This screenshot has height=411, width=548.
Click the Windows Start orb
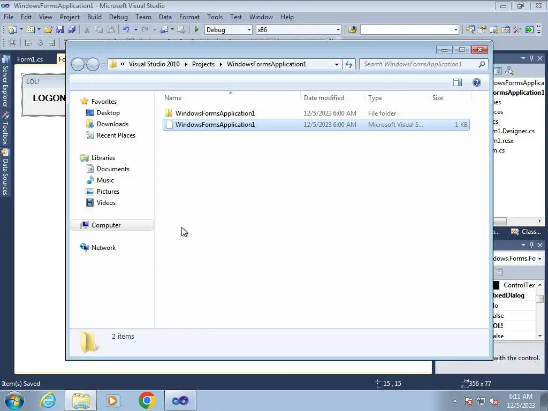click(14, 400)
